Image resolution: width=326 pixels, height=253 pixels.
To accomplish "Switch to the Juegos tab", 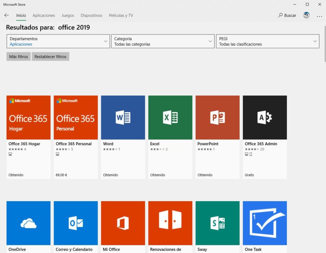I will coord(68,15).
